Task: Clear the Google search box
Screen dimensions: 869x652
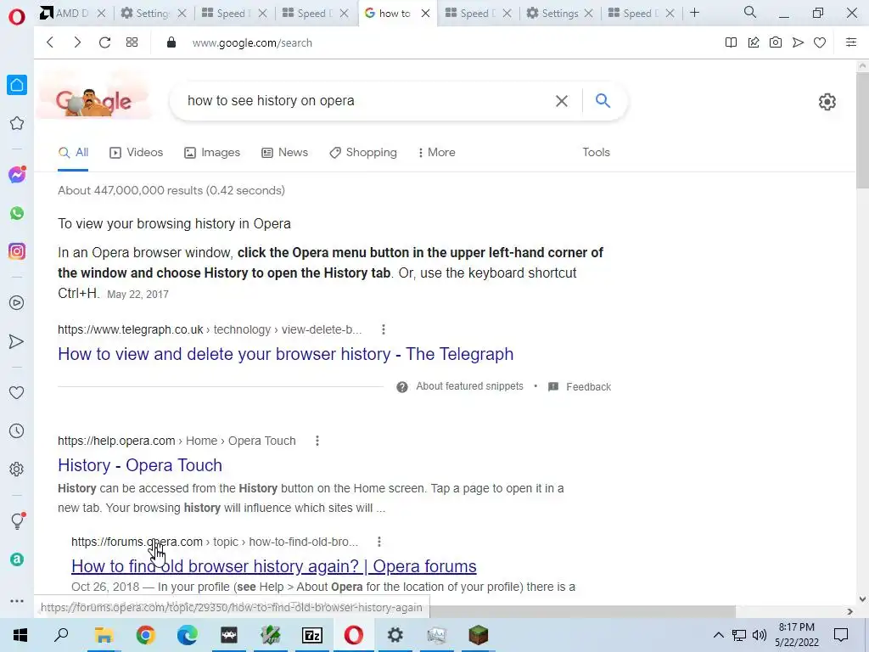Action: click(562, 101)
